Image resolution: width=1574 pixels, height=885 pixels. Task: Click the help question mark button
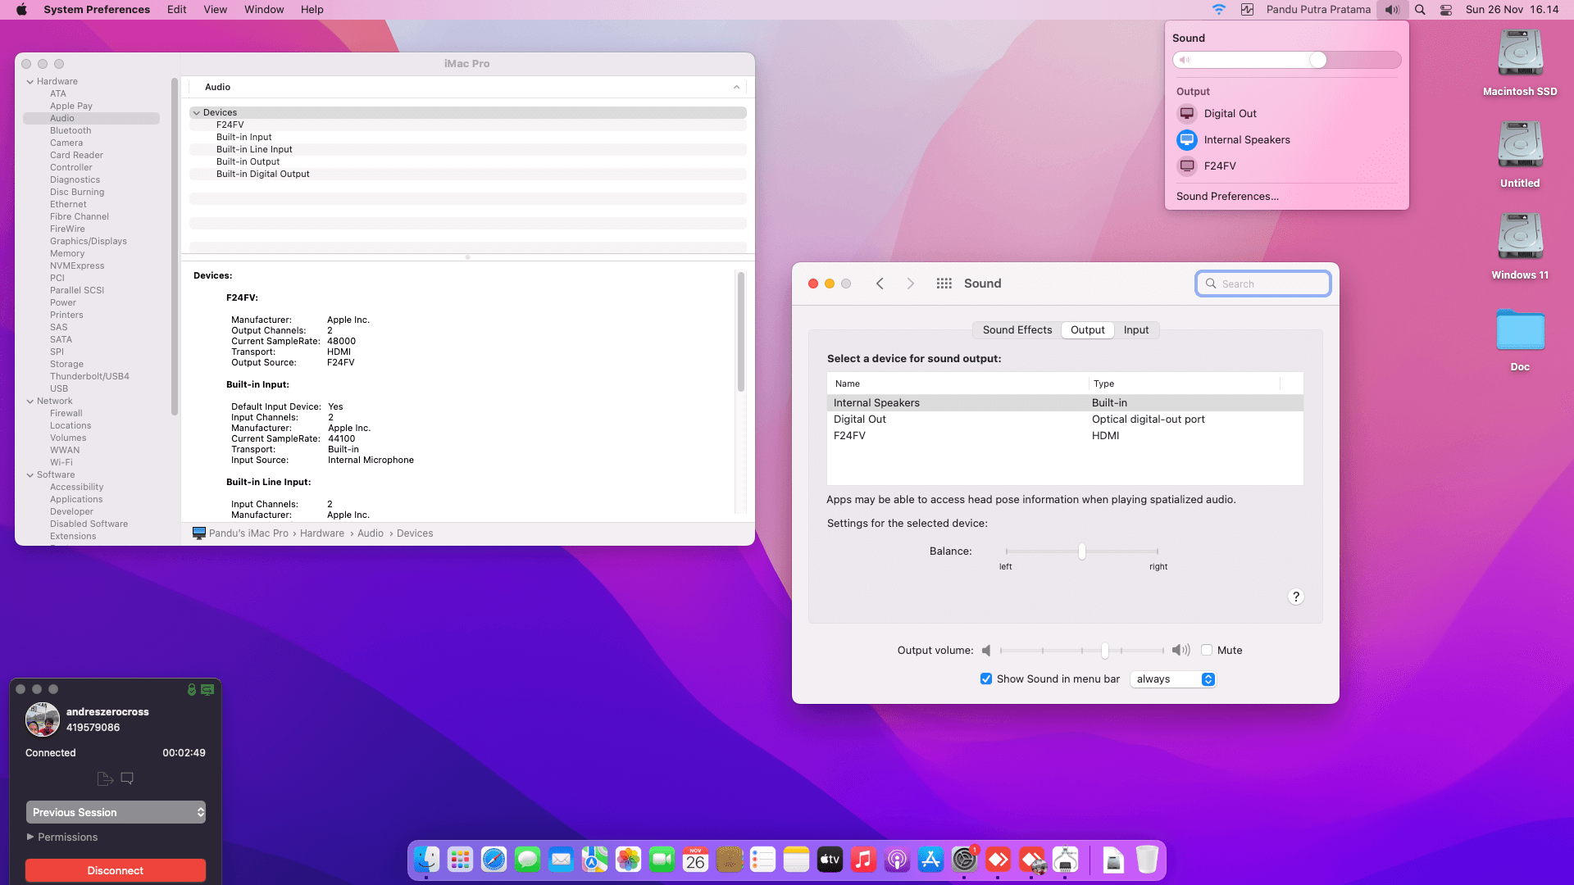coord(1296,597)
